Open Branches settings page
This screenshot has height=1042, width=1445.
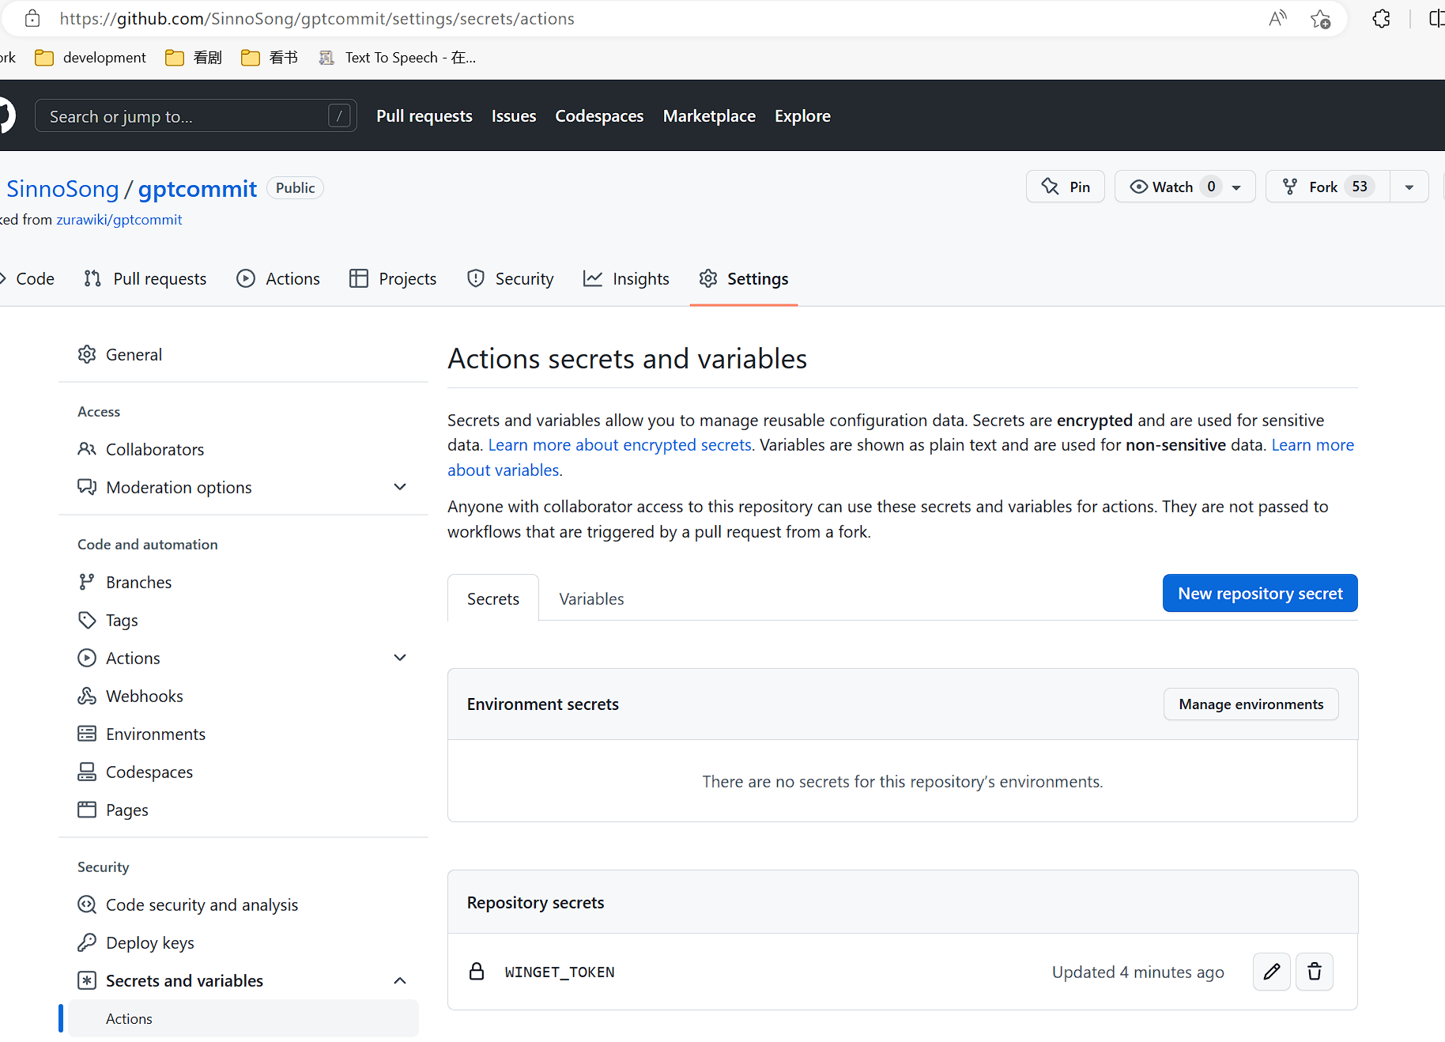pyautogui.click(x=243, y=583)
